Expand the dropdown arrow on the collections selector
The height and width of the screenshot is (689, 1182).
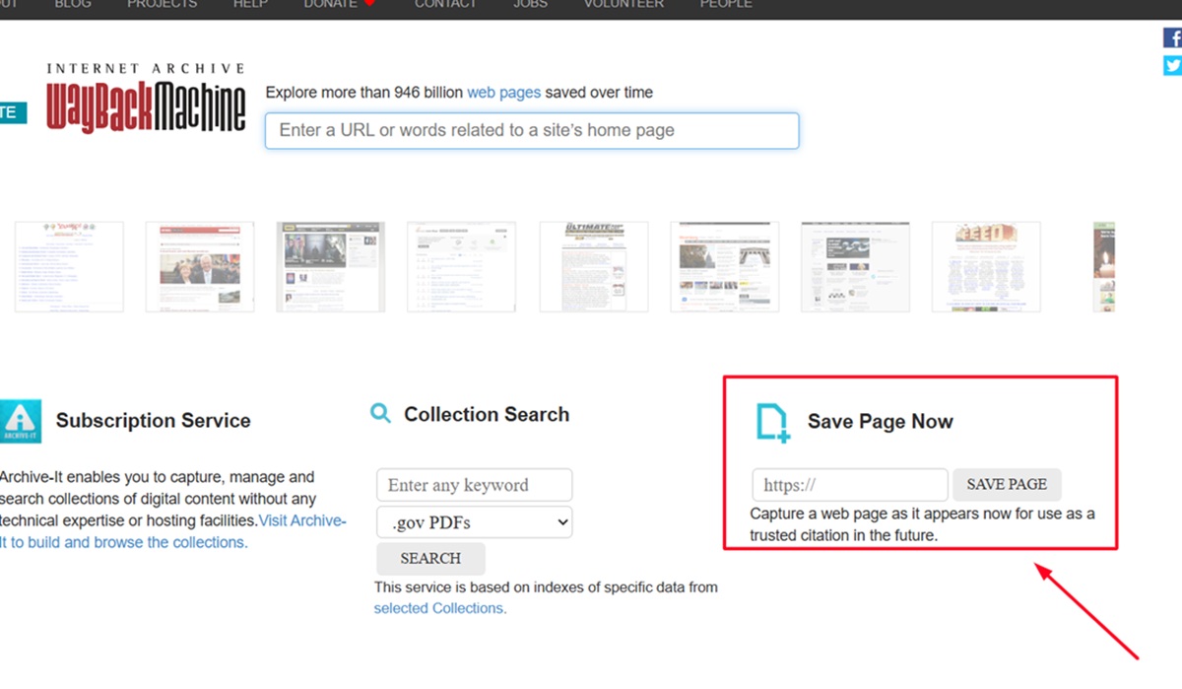click(x=561, y=521)
